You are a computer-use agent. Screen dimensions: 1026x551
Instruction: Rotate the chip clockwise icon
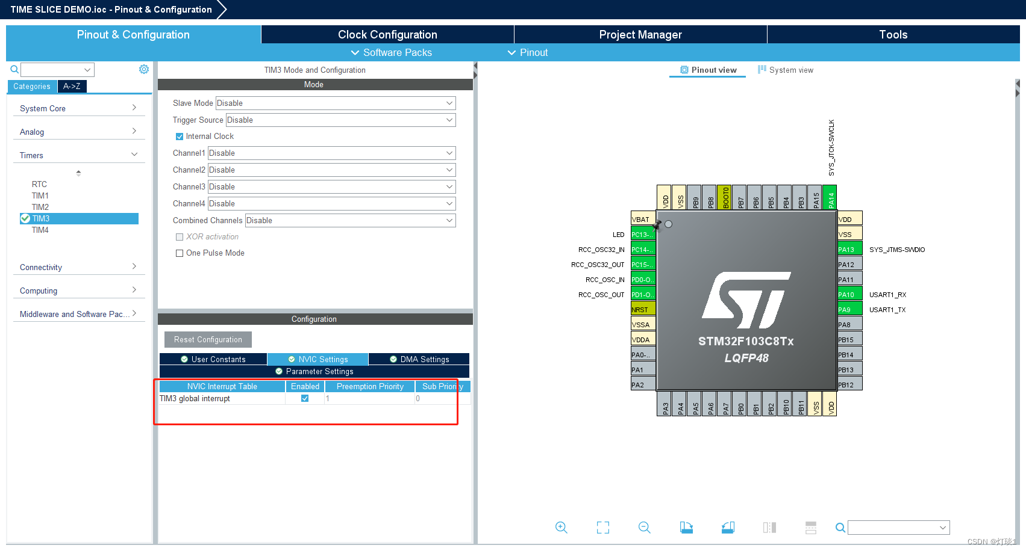click(x=686, y=528)
